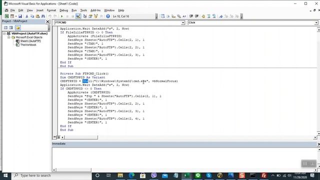The width and height of the screenshot is (320, 180).
Task: Open the Edit menu
Action: point(20,10)
